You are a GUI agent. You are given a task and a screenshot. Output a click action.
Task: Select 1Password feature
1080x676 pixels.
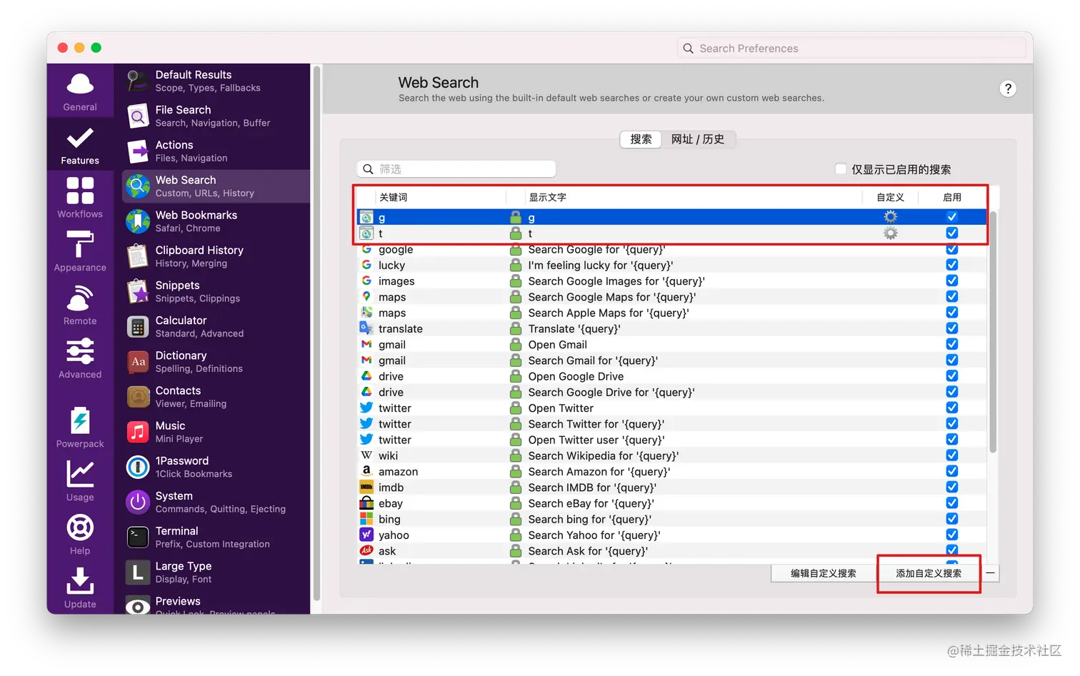216,467
